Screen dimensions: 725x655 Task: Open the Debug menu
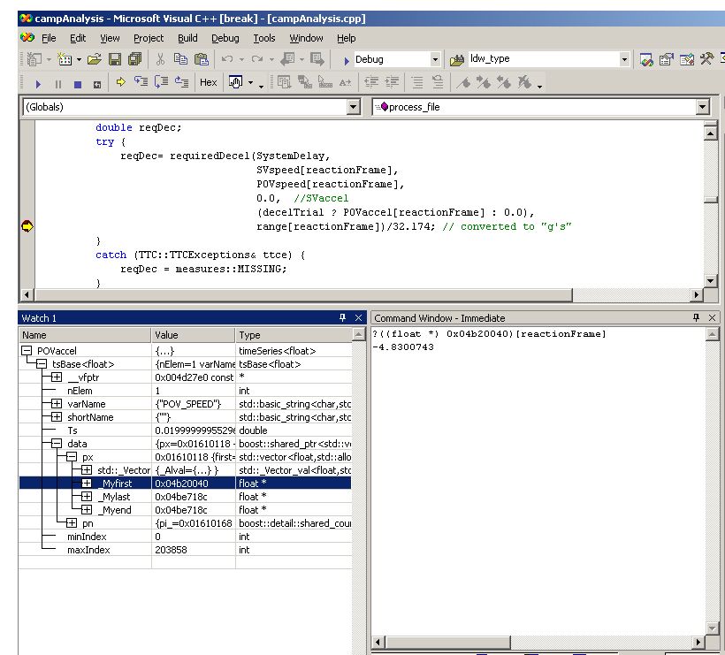click(x=225, y=38)
